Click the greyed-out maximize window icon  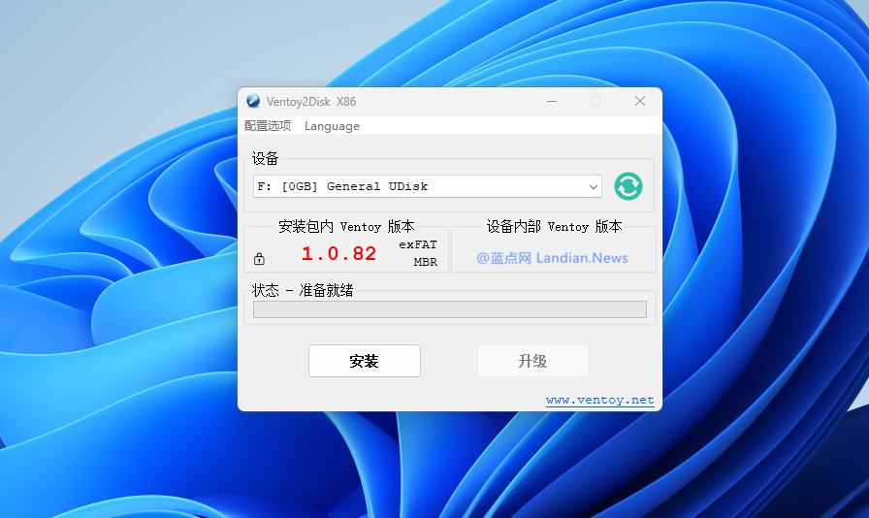click(x=595, y=101)
